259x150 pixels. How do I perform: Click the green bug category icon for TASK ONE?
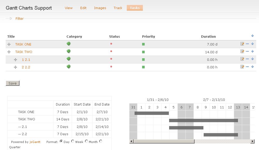click(69, 44)
